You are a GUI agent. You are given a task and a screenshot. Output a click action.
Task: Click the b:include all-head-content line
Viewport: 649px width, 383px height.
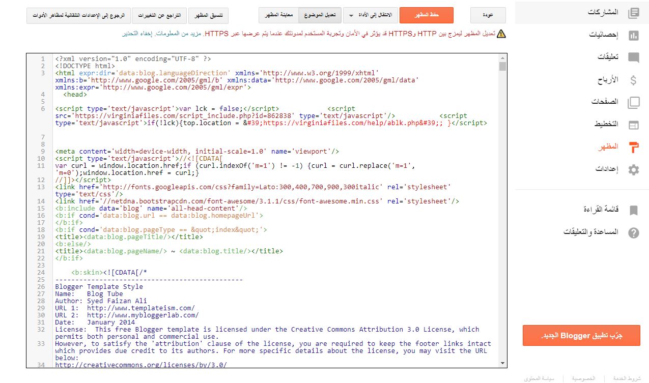pos(151,208)
